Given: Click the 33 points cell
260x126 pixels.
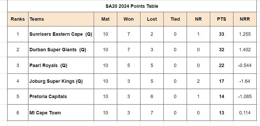Looking at the screenshot, I should coord(222,34).
